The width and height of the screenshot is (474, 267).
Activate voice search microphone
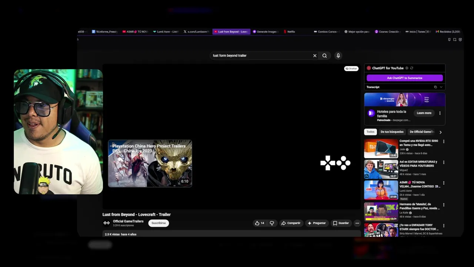(x=338, y=56)
